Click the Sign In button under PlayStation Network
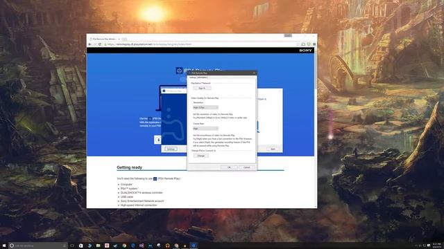Screen dimensions: 444x249 pyautogui.click(x=202, y=88)
